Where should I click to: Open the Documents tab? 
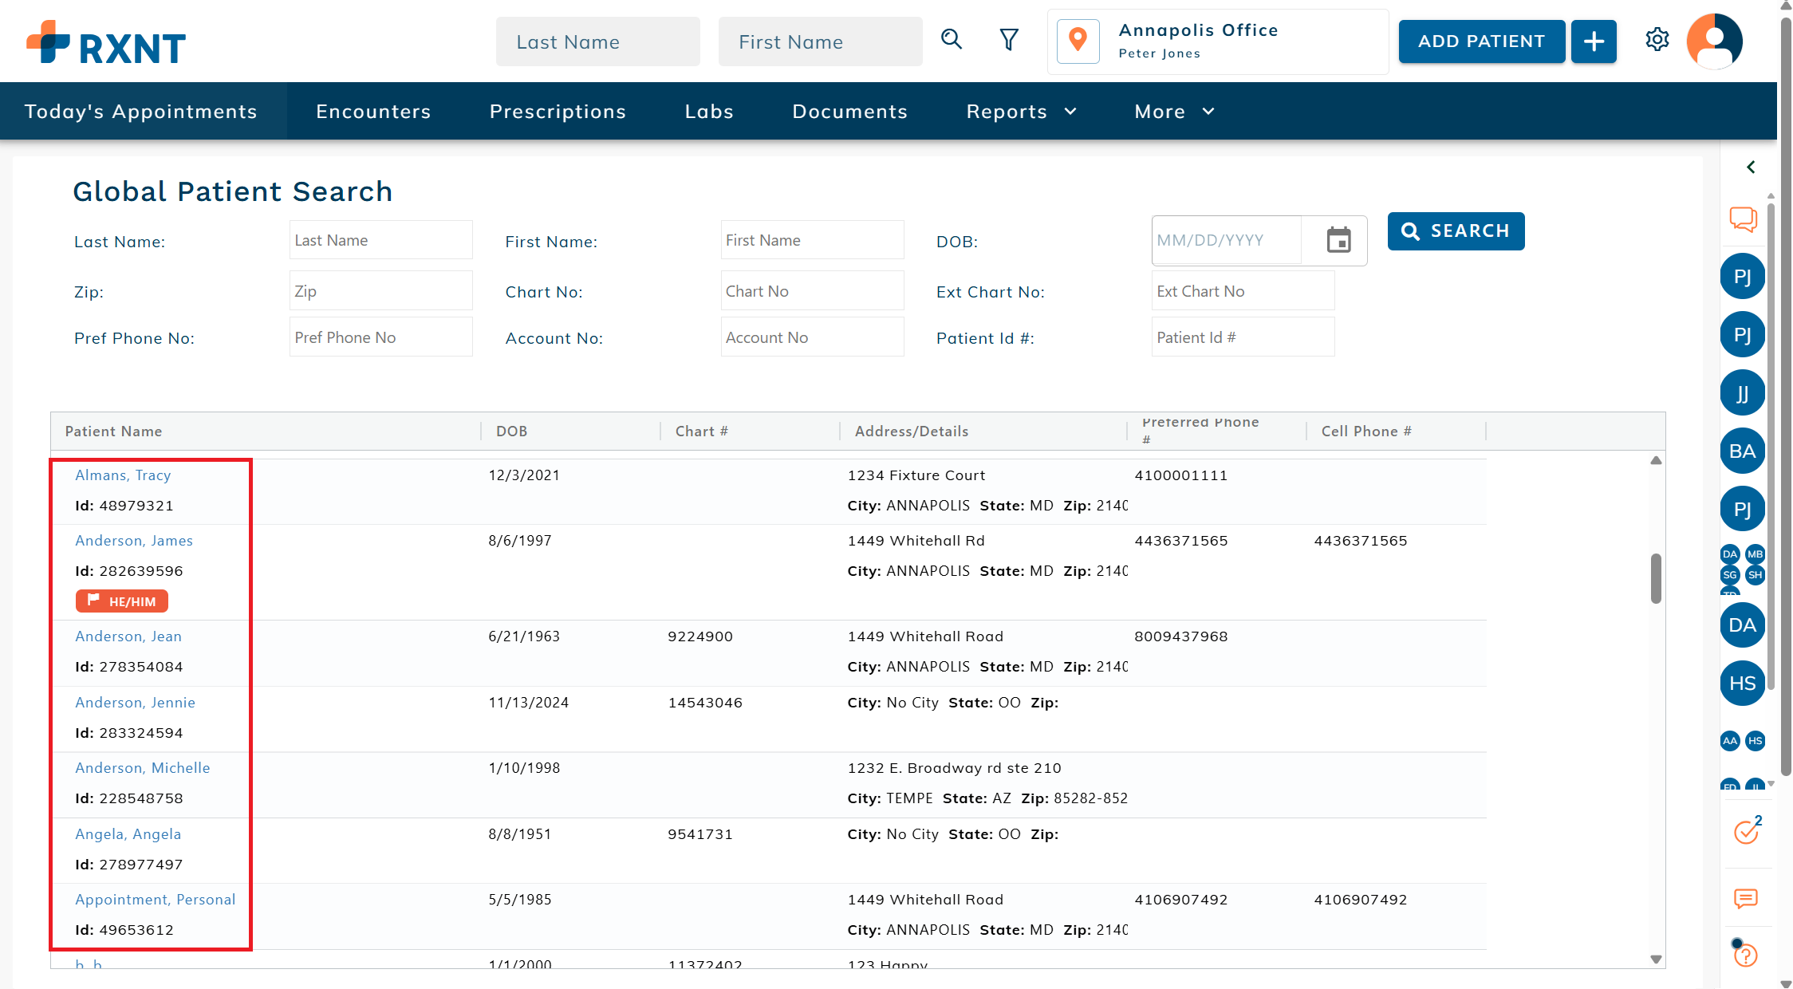[x=850, y=112]
